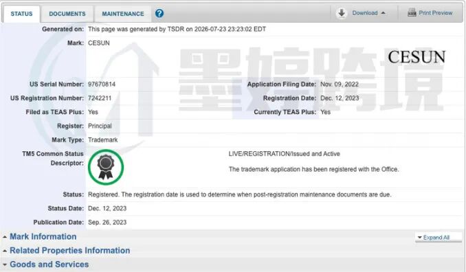The width and height of the screenshot is (466, 272).
Task: Click the TSDR generated-on timestamp text
Action: point(177,29)
